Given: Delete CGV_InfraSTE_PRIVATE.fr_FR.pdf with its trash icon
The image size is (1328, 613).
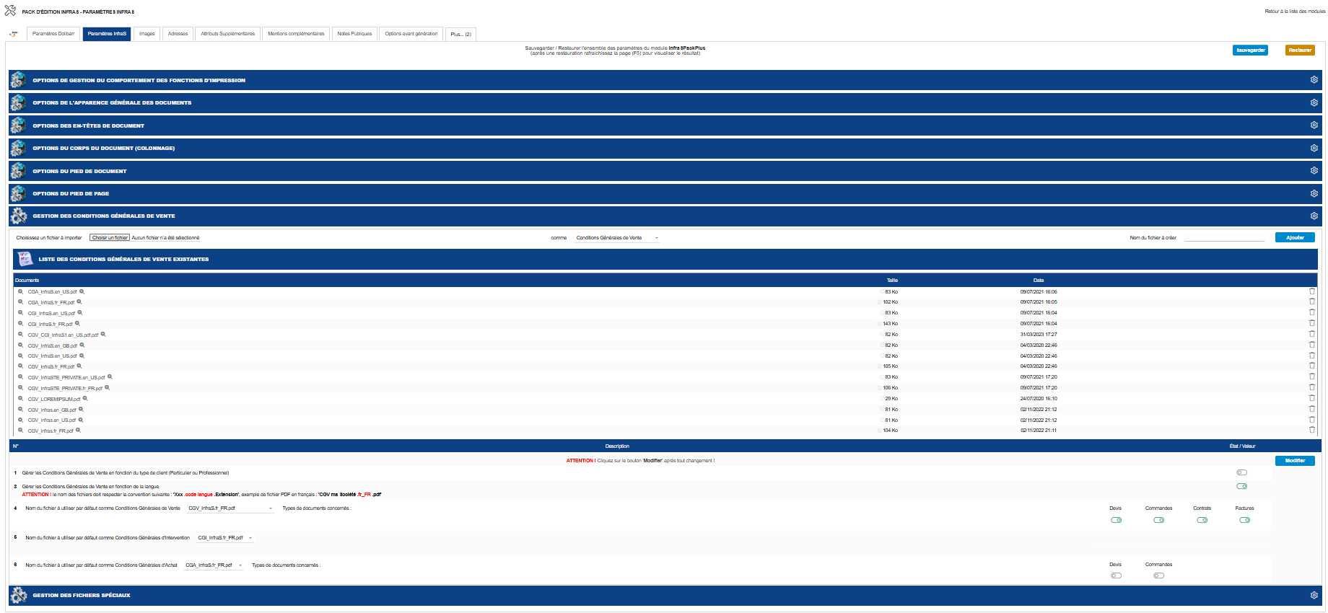Looking at the screenshot, I should tap(1312, 388).
